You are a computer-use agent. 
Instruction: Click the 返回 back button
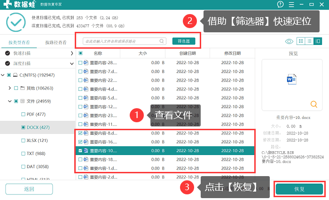pyautogui.click(x=29, y=189)
